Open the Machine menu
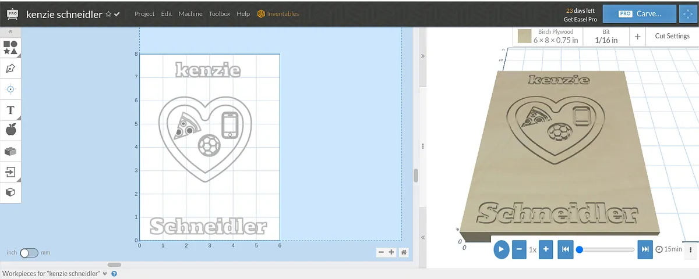Viewport: 699px width, 279px height. (x=190, y=14)
